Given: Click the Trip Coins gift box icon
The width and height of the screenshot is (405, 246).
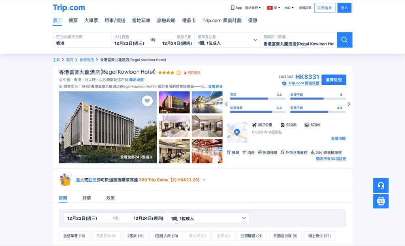Looking at the screenshot, I should tap(65, 180).
